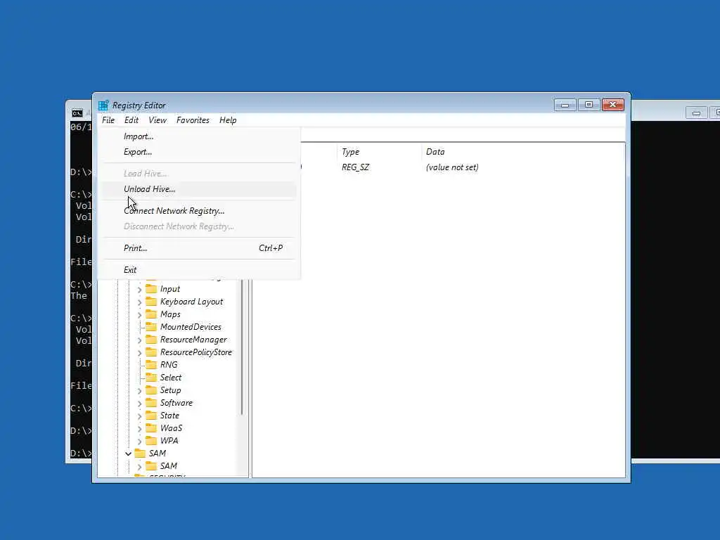Viewport: 720px width, 540px height.
Task: Choose Print... menu entry
Action: 199,248
